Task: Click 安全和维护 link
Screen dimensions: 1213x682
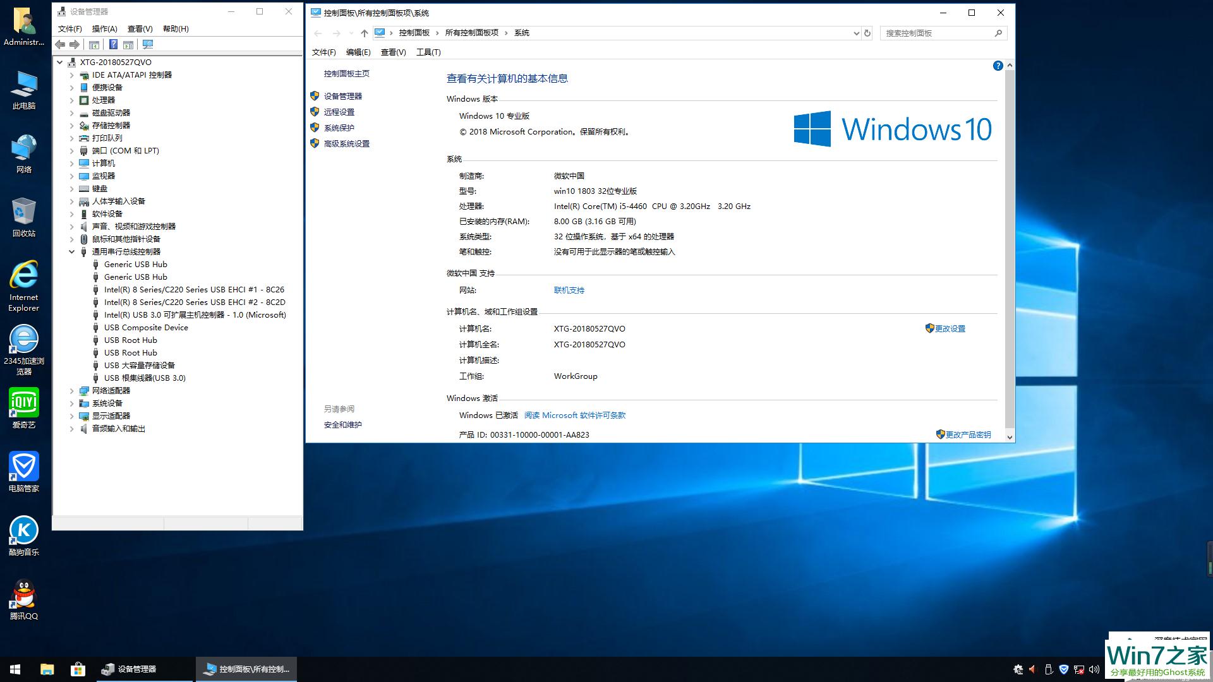Action: click(x=343, y=424)
